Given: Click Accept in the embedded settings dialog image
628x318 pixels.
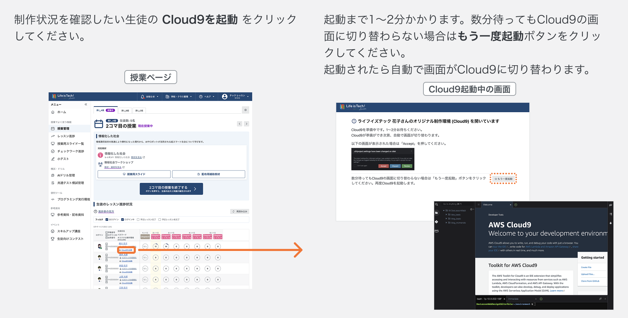Looking at the screenshot, I should coord(383,166).
